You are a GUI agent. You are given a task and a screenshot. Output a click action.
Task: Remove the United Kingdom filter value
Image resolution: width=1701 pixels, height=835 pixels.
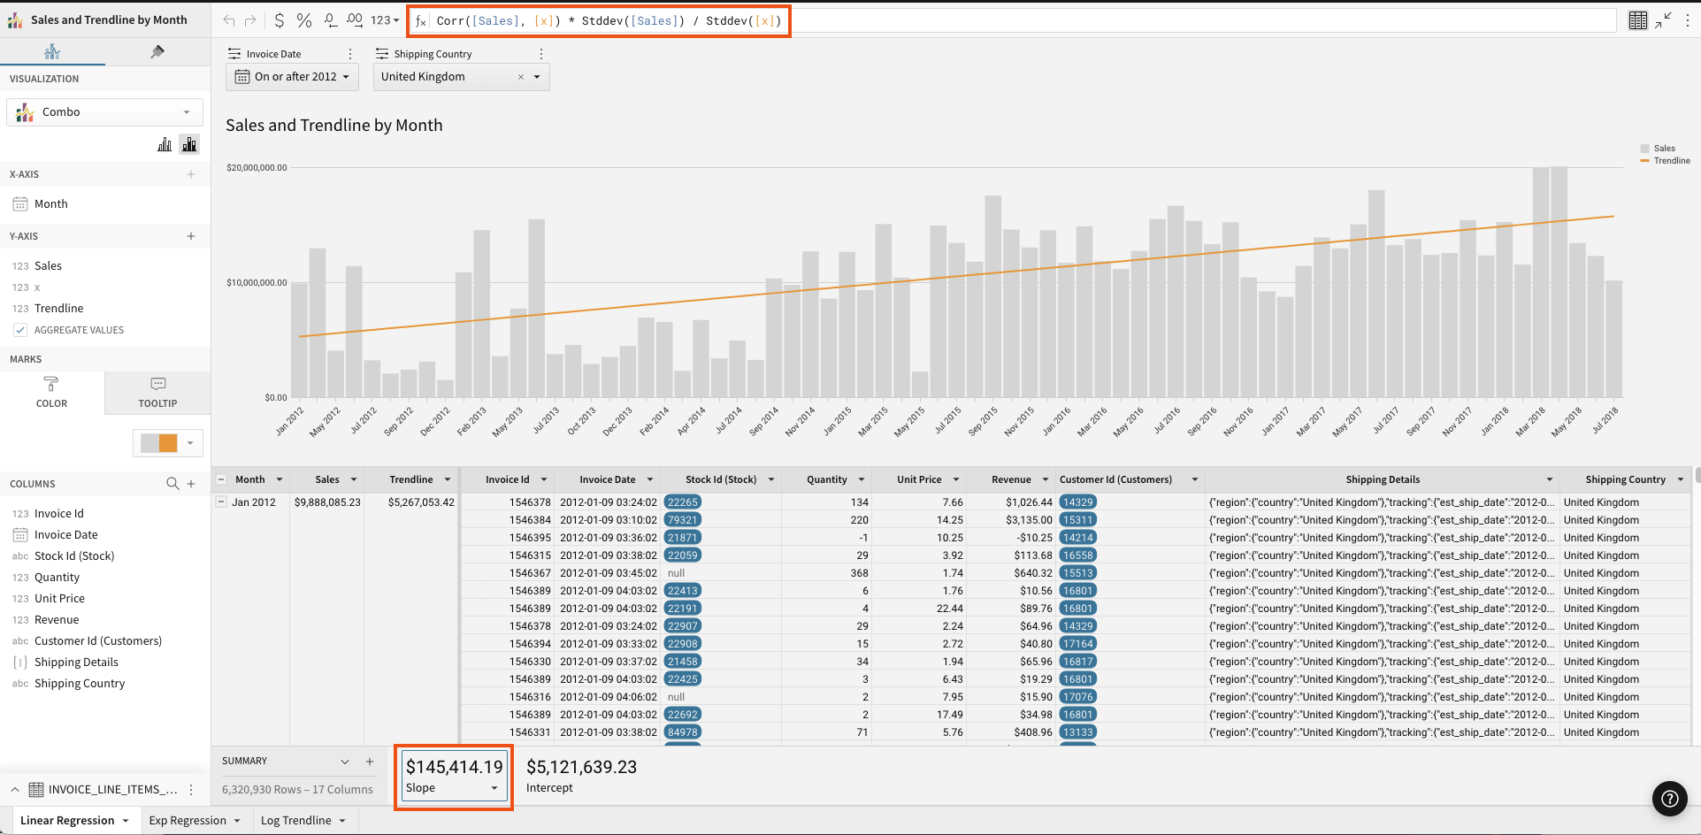coord(521,77)
